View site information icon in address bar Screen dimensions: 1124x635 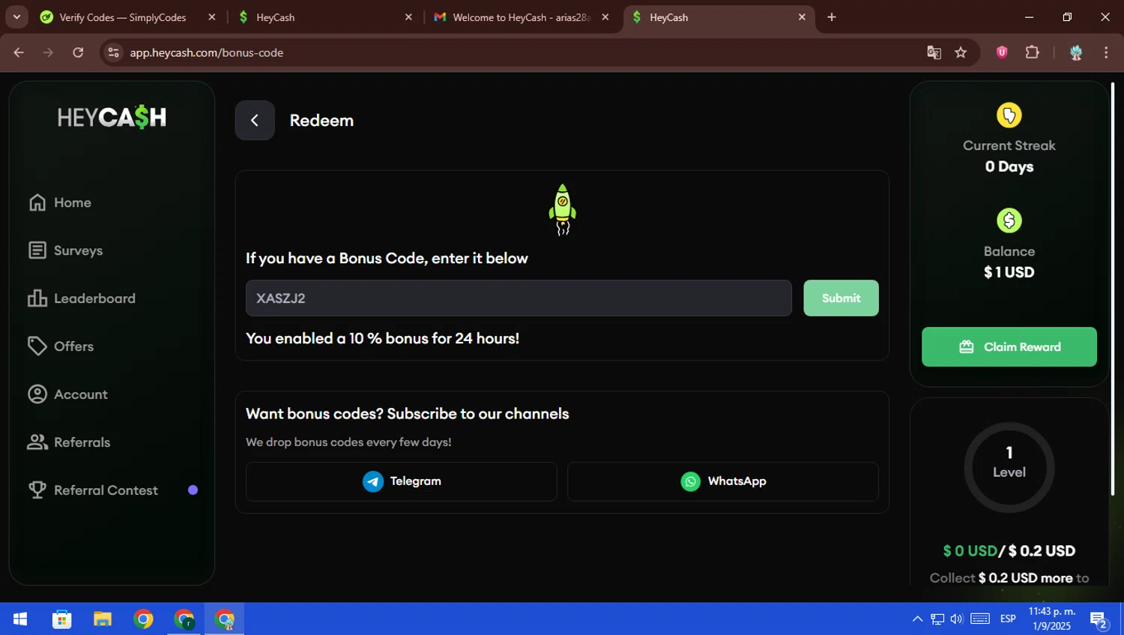113,52
